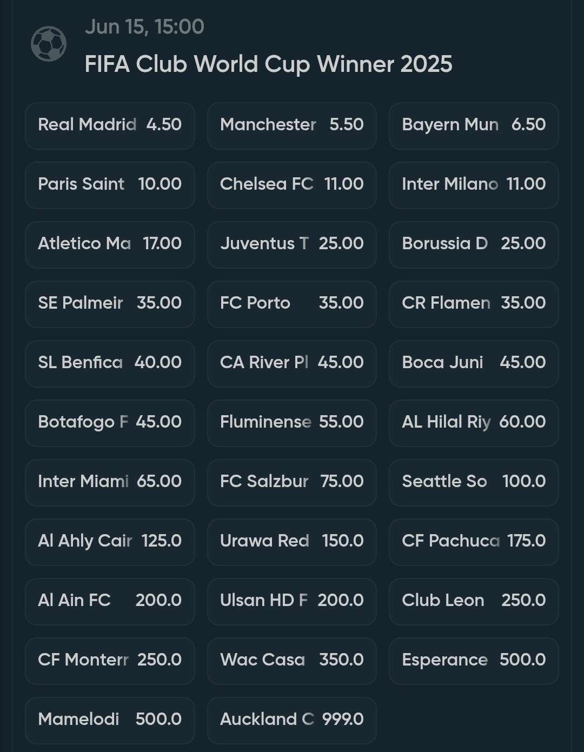Select Paris Saint at 10.00
The height and width of the screenshot is (752, 584).
coord(110,185)
